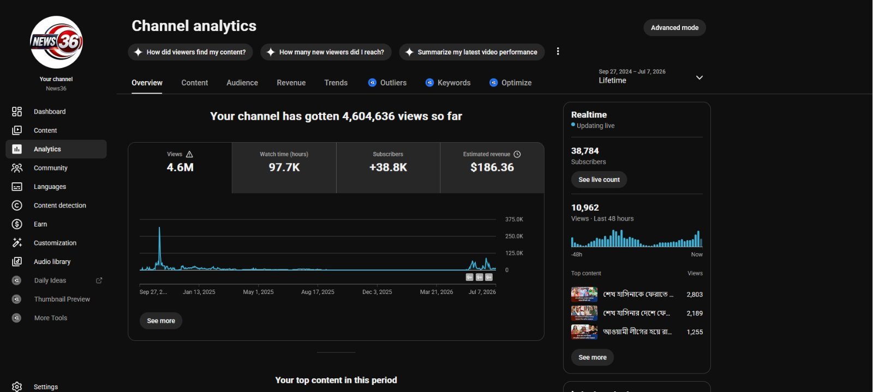The image size is (873, 392).
Task: Open Settings in the sidebar
Action: tap(56, 387)
